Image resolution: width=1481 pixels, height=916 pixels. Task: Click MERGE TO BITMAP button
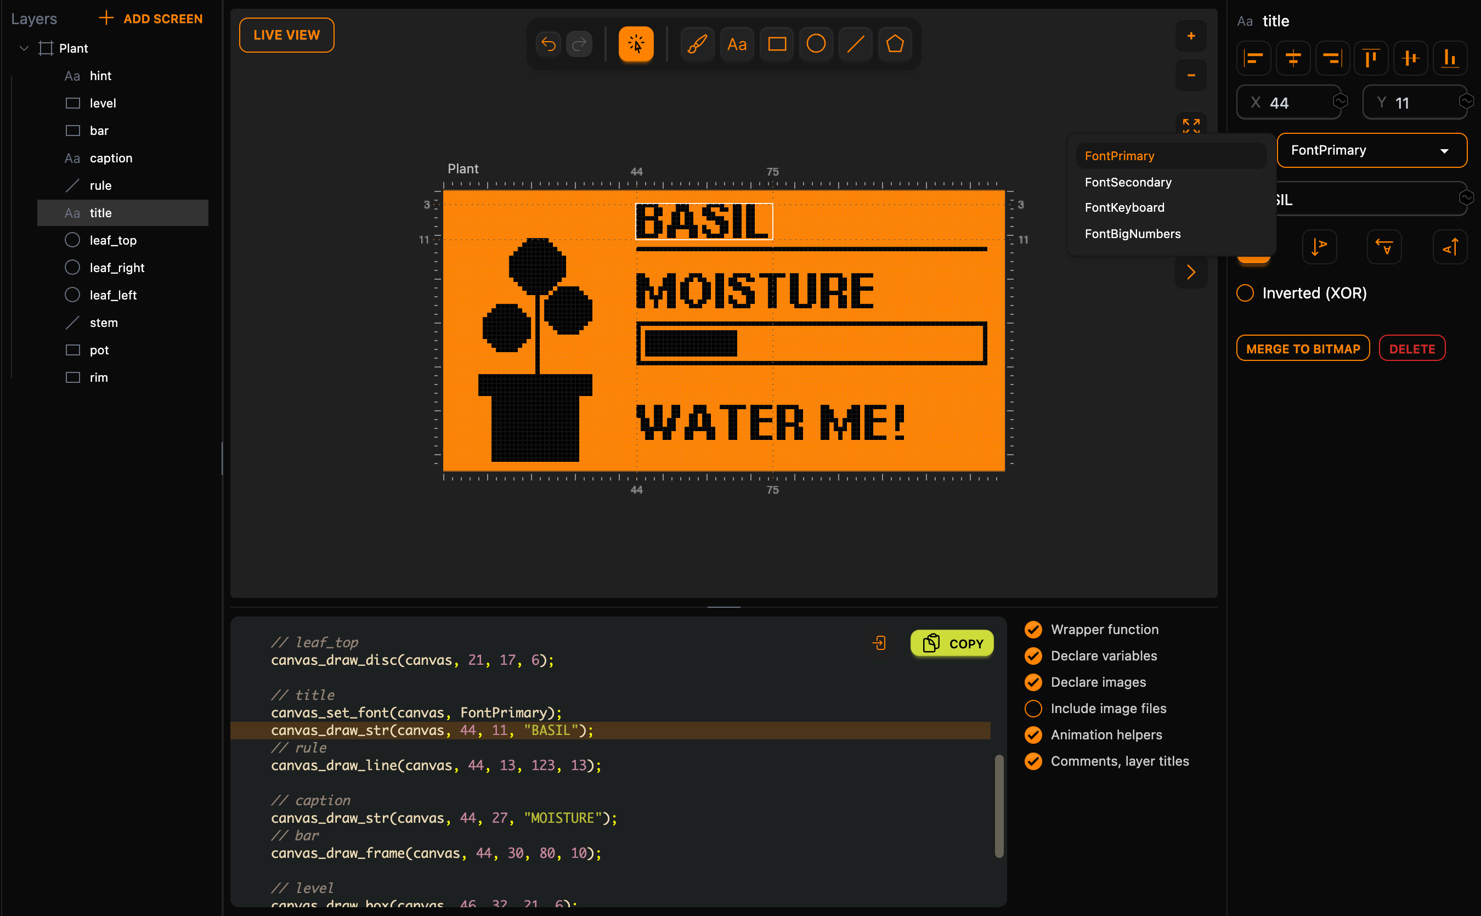pyautogui.click(x=1303, y=348)
